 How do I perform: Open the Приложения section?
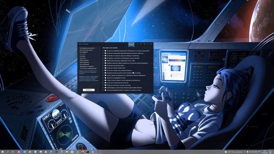[x=84, y=60]
